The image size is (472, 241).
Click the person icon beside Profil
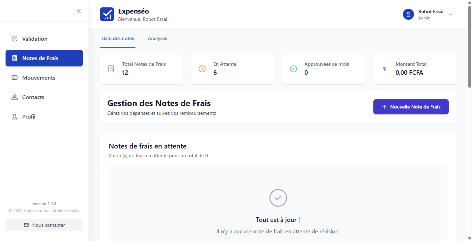[x=15, y=117]
